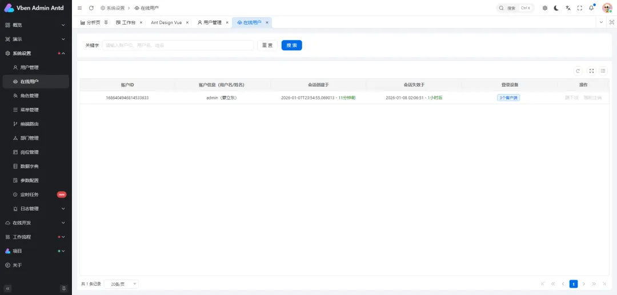This screenshot has width=617, height=295.
Task: Close the 工作台 tab
Action: tap(141, 22)
